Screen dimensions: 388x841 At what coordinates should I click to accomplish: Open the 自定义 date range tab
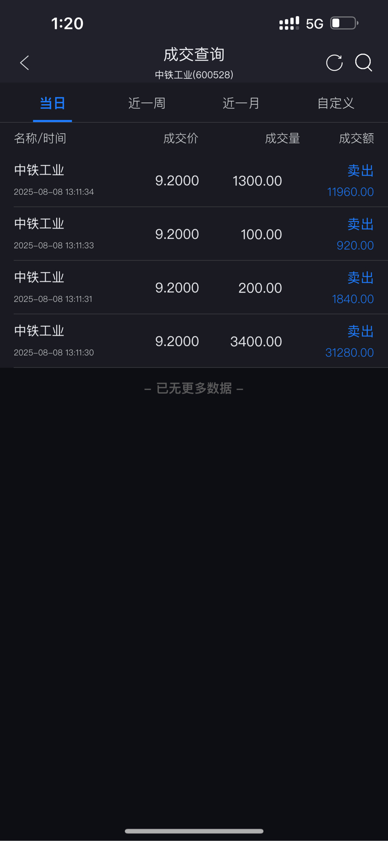pyautogui.click(x=335, y=103)
